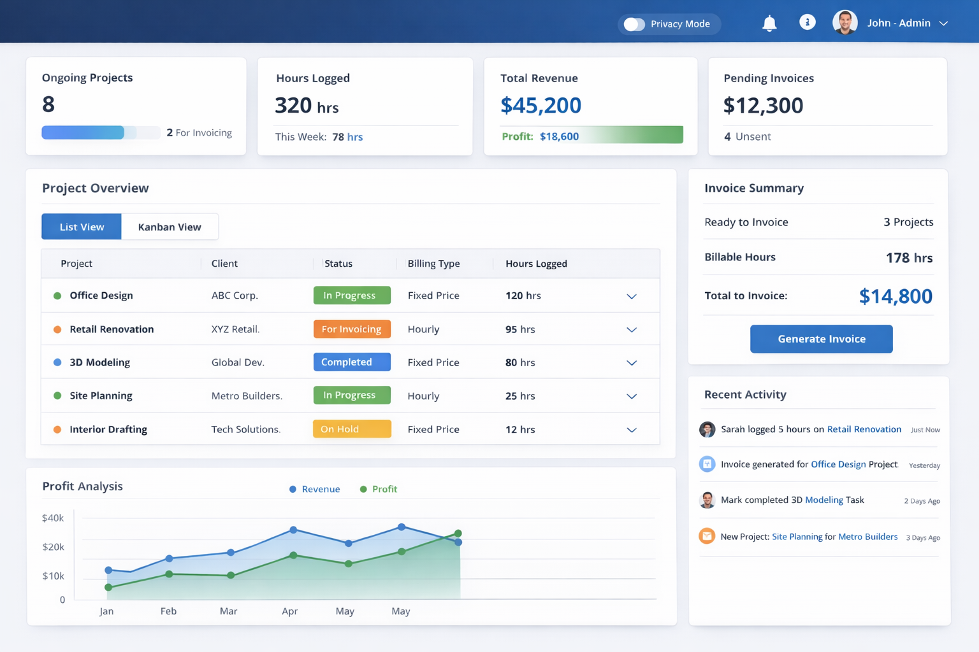Click Mark's avatar in Recent Activity

point(707,500)
